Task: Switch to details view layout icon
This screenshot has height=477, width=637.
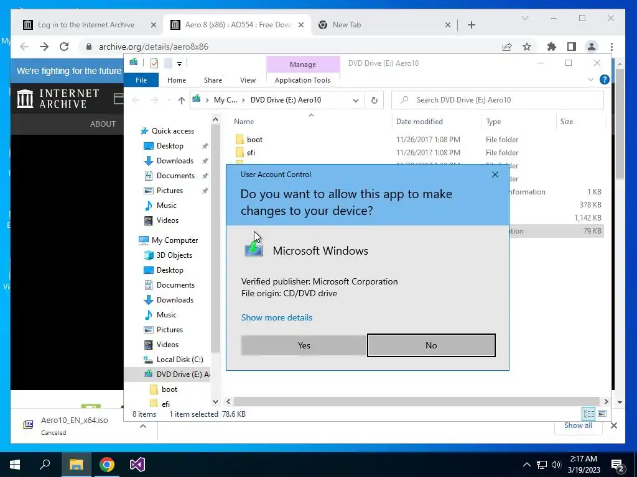Action: 588,413
